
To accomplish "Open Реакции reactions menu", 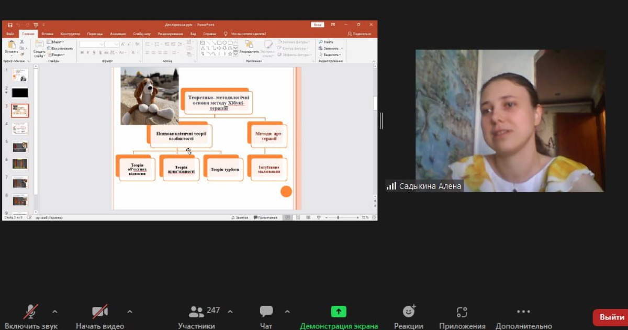I will click(x=409, y=312).
